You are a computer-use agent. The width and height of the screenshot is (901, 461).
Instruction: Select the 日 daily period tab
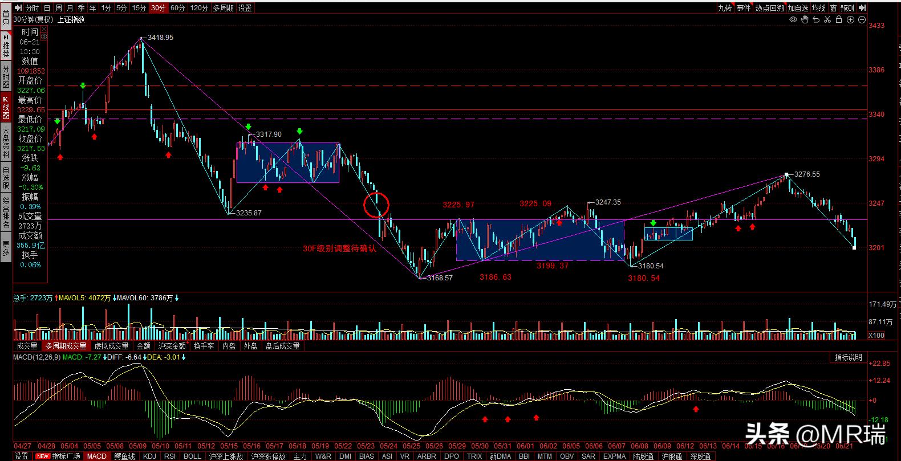click(47, 8)
